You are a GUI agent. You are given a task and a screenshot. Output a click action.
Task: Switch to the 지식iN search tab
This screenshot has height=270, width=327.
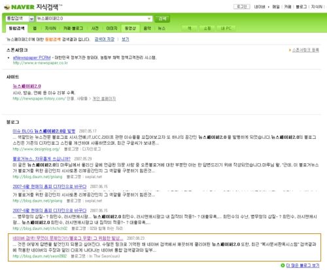click(50, 28)
